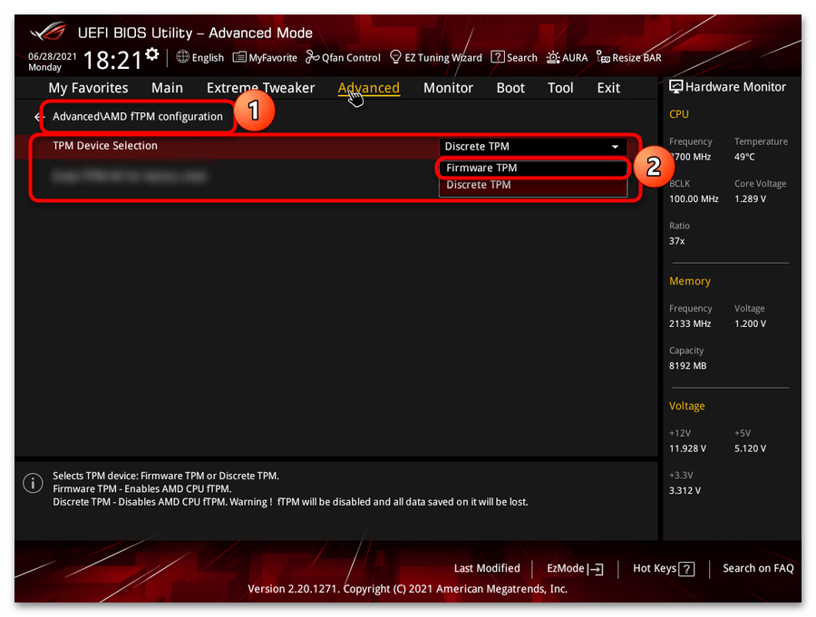Screen dimensions: 816x617
Task: Click the info icon in the help area
Action: pyautogui.click(x=33, y=483)
